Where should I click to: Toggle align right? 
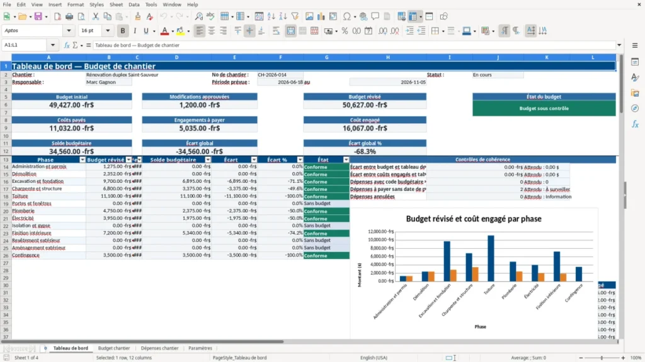coord(224,31)
